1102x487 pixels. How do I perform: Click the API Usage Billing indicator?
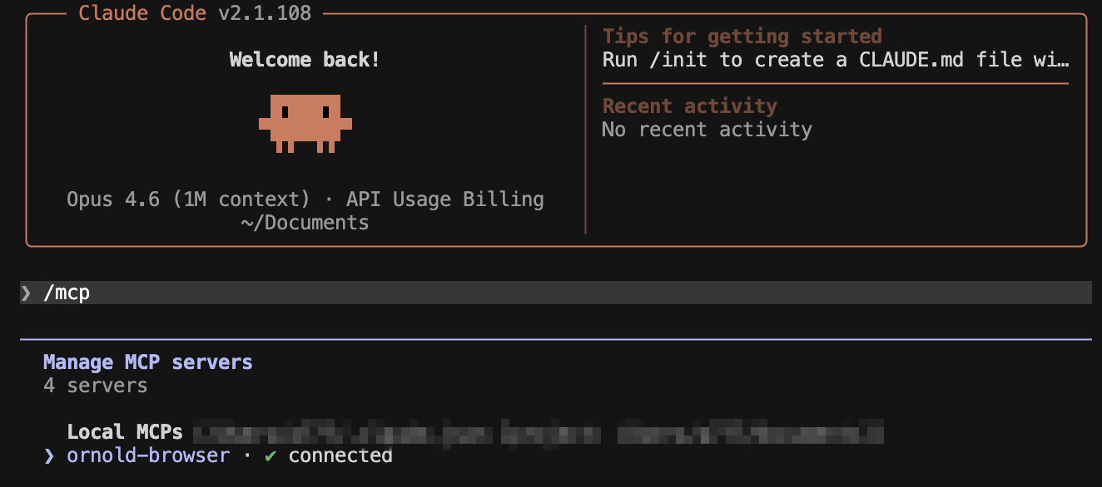(444, 199)
